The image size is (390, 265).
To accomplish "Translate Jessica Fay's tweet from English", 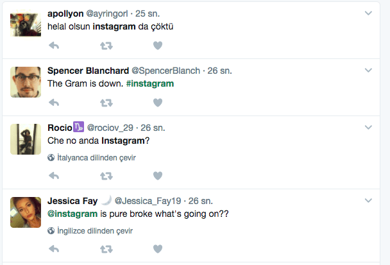I will pos(96,230).
